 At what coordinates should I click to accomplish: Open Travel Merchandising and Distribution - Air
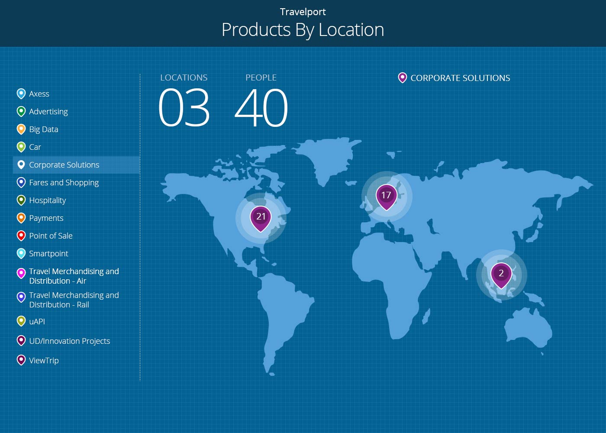[74, 276]
